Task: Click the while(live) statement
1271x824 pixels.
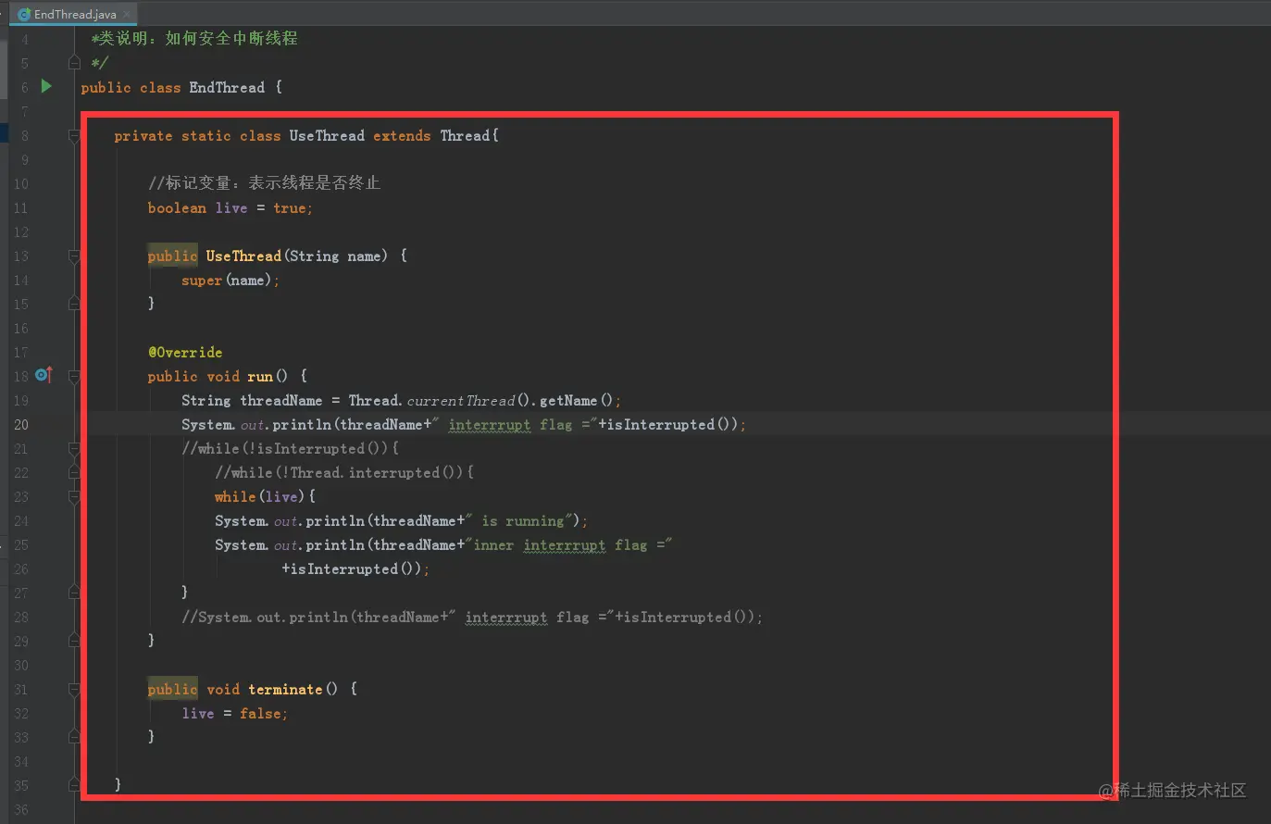Action: 265,496
